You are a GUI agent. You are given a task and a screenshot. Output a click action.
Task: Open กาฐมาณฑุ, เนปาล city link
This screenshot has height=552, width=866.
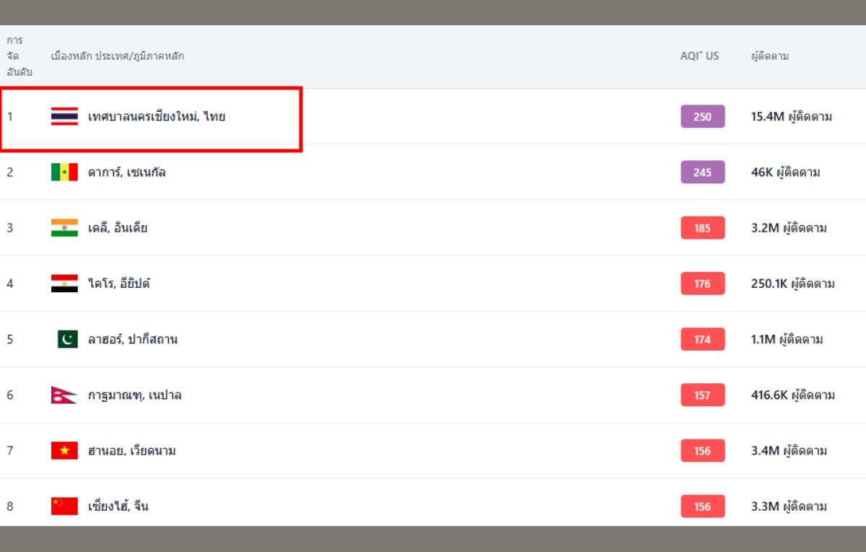[134, 395]
